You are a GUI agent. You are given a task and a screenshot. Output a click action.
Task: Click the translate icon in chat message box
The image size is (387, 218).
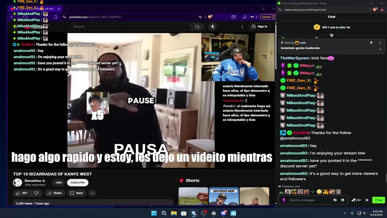335,200
